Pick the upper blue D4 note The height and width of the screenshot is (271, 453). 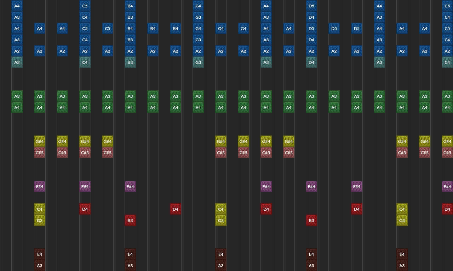click(311, 17)
